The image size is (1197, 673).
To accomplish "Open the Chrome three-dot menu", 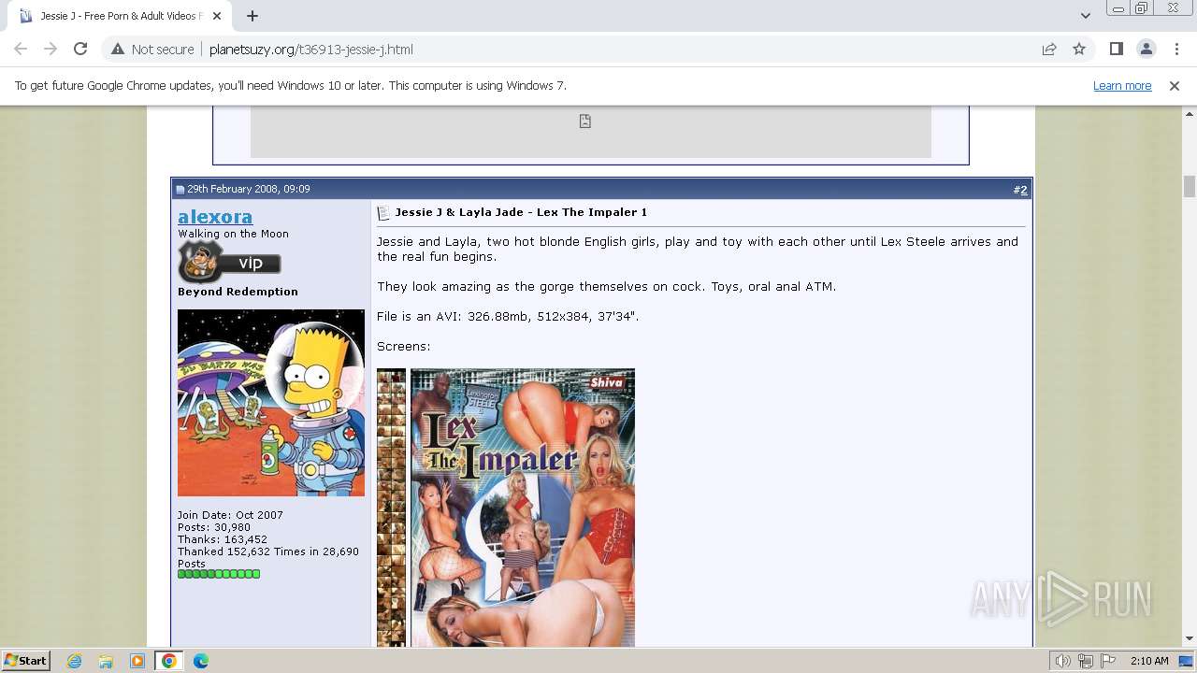I will 1176,50.
